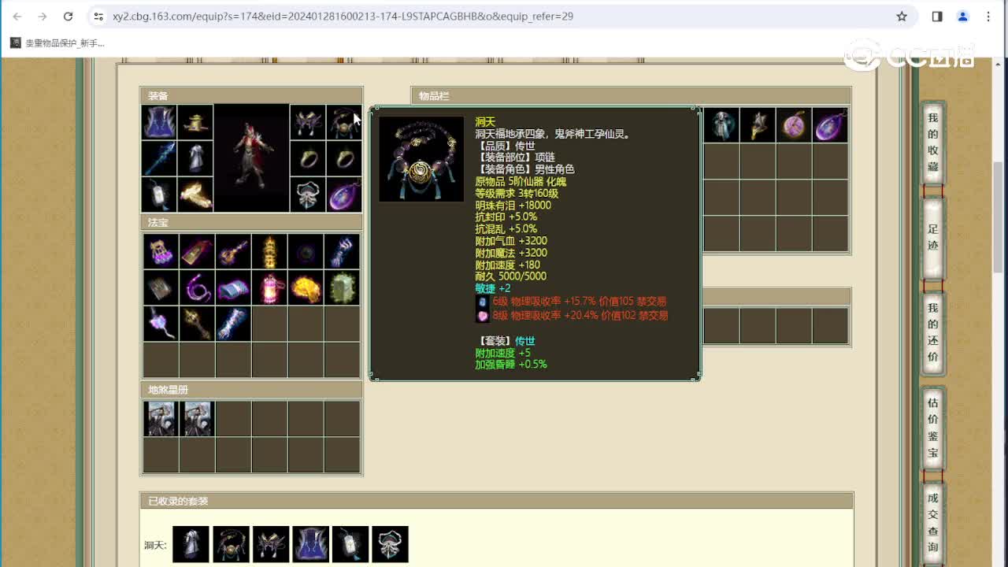Reload the current page
1008x567 pixels.
68,17
